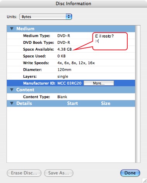Image resolution: width=147 pixels, height=183 pixels.
Task: Click the vertical scrollbar track of the list
Action: [138, 94]
